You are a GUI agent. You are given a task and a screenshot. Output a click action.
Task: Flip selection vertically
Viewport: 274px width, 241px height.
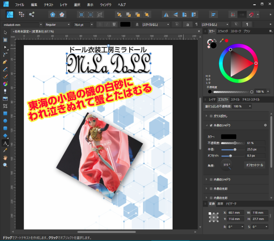[x=176, y=15]
